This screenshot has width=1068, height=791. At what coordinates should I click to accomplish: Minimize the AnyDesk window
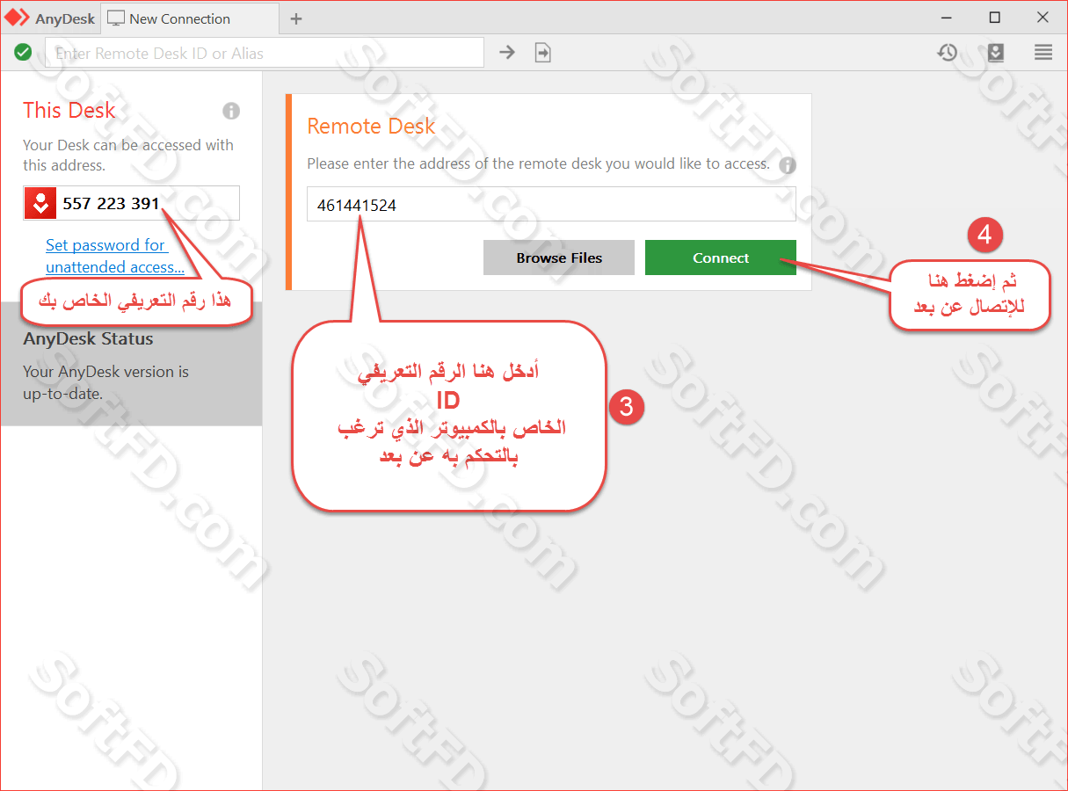click(947, 18)
